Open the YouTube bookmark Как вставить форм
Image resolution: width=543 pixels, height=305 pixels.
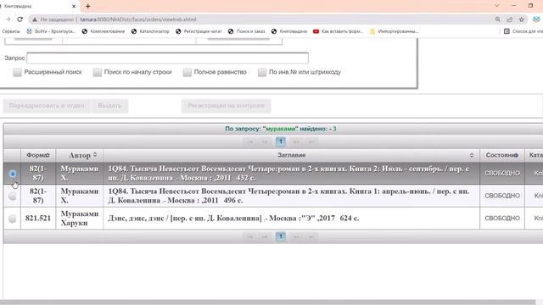pos(338,31)
